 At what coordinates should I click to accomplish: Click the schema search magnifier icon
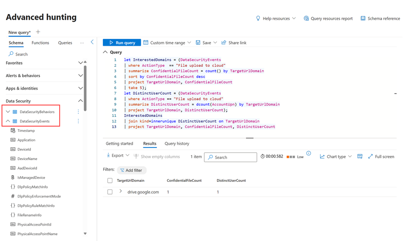(x=11, y=54)
